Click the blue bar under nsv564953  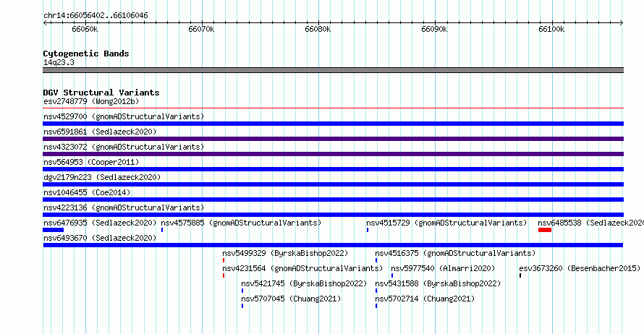(333, 169)
